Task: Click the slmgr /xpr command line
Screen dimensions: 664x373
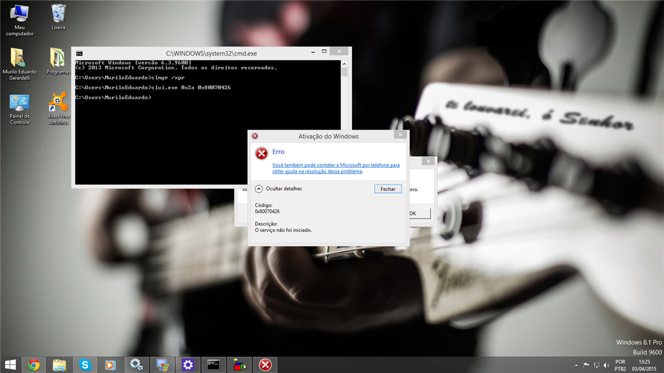Action: point(130,78)
